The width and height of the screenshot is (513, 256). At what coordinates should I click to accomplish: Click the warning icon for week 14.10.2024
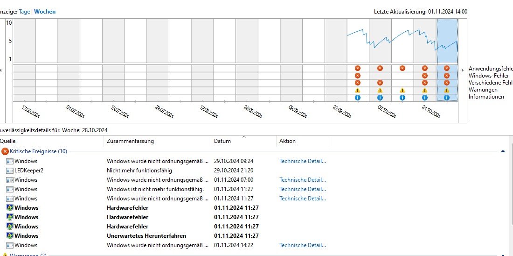[402, 90]
